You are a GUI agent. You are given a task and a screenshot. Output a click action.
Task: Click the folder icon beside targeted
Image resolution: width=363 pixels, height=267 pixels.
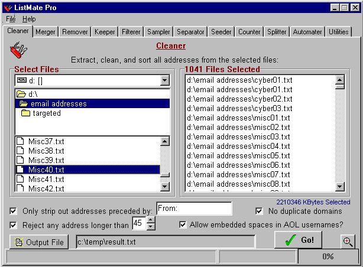25,113
